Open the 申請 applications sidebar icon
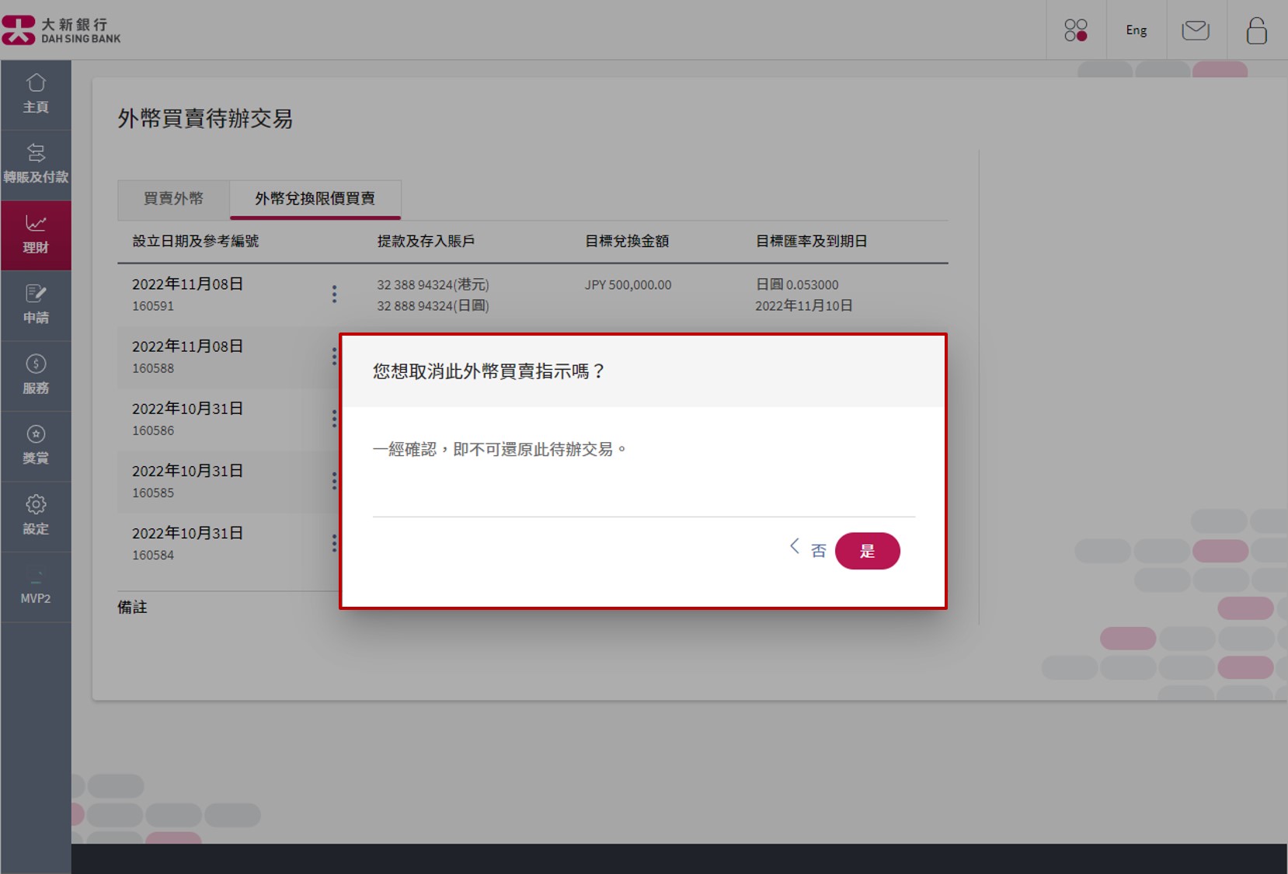 (x=36, y=305)
